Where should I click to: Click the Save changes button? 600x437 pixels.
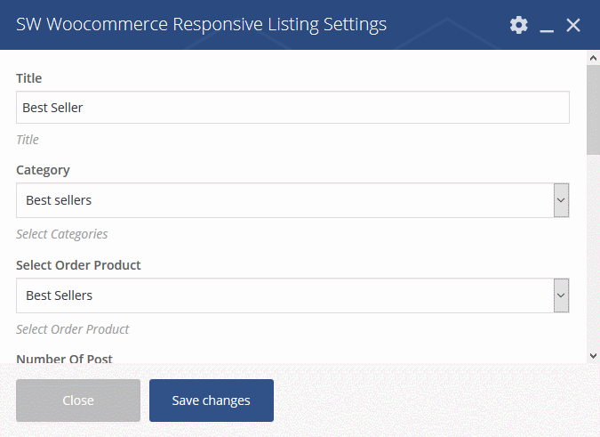212,401
